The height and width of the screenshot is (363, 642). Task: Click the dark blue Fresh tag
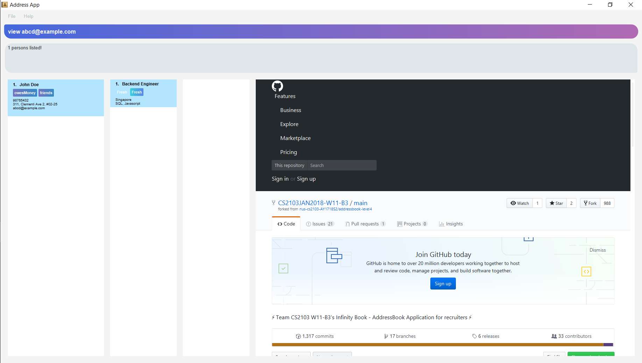tap(137, 92)
